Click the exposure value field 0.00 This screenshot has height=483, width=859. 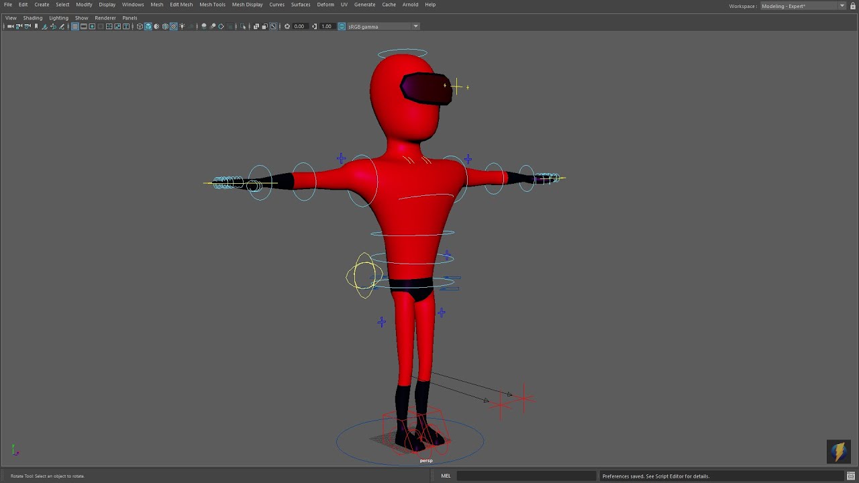coord(299,26)
